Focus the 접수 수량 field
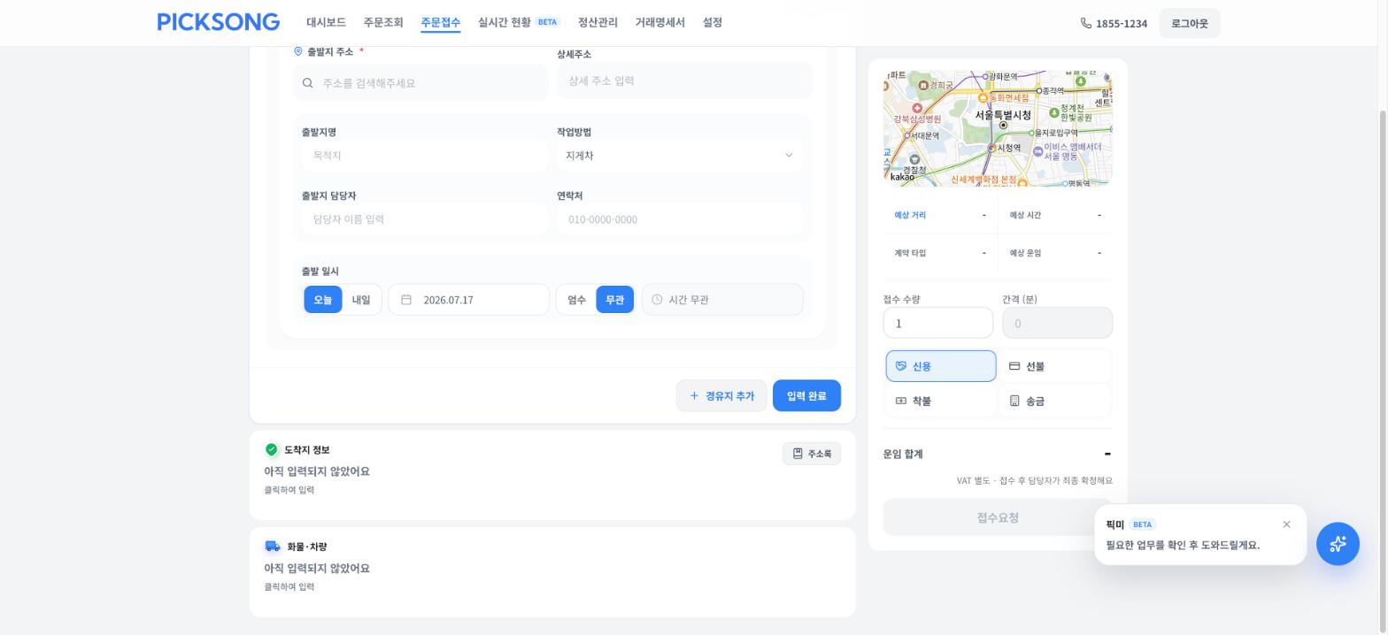1388x635 pixels. click(937, 323)
